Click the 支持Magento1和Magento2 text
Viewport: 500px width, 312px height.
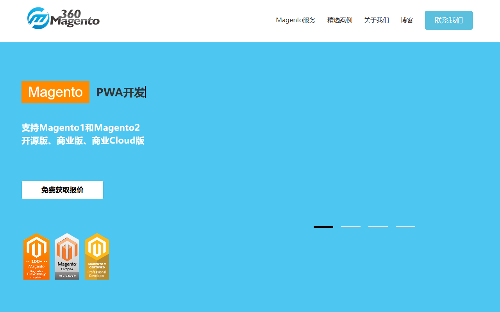click(81, 128)
